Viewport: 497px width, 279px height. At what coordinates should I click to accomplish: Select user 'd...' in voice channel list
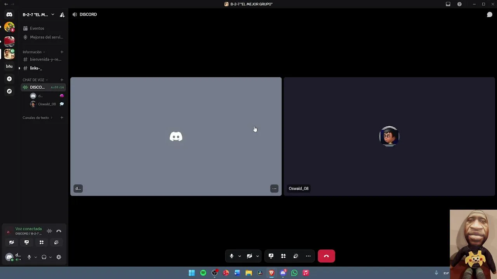coord(47,96)
